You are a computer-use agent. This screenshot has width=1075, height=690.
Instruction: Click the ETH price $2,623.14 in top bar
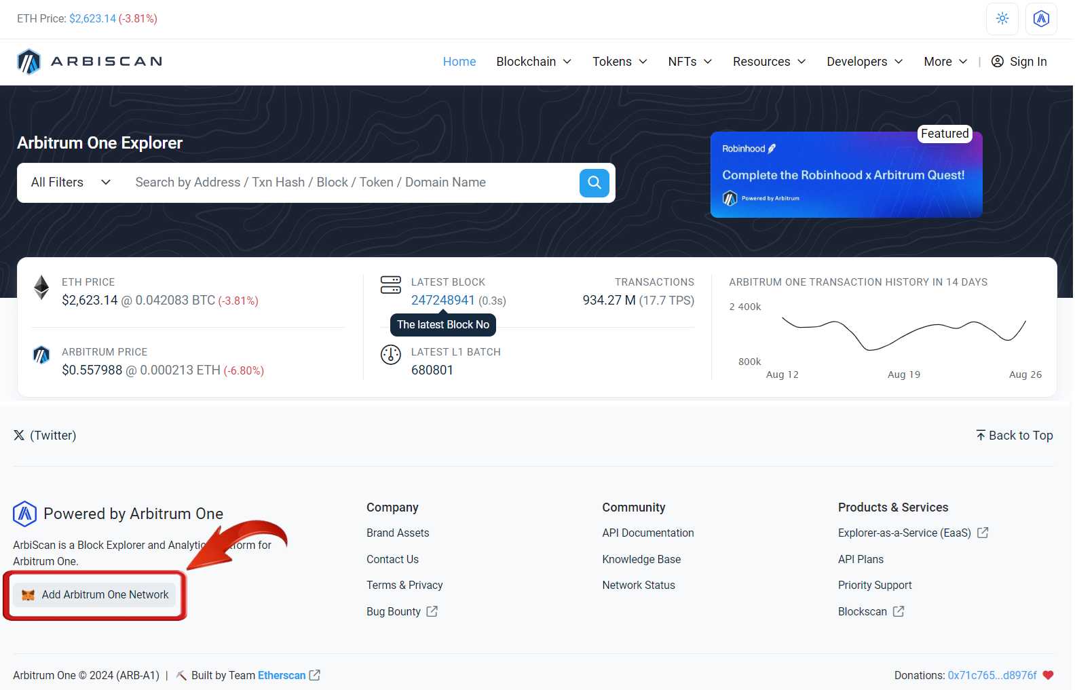pyautogui.click(x=92, y=19)
